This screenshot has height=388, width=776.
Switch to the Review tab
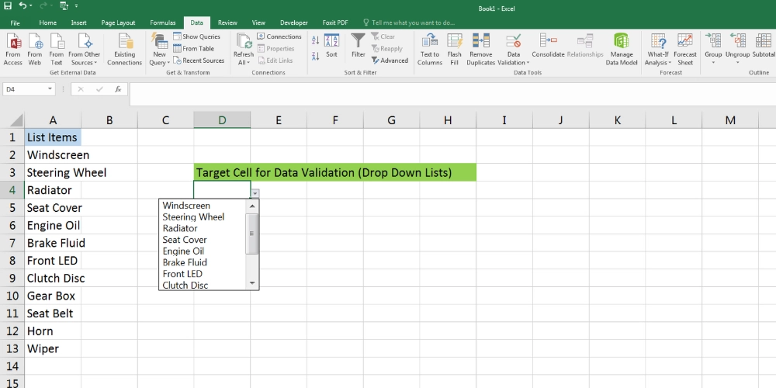[227, 23]
